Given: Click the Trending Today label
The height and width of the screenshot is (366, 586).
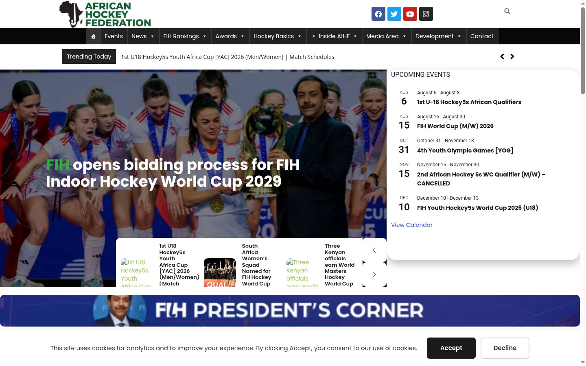Looking at the screenshot, I should (x=89, y=57).
